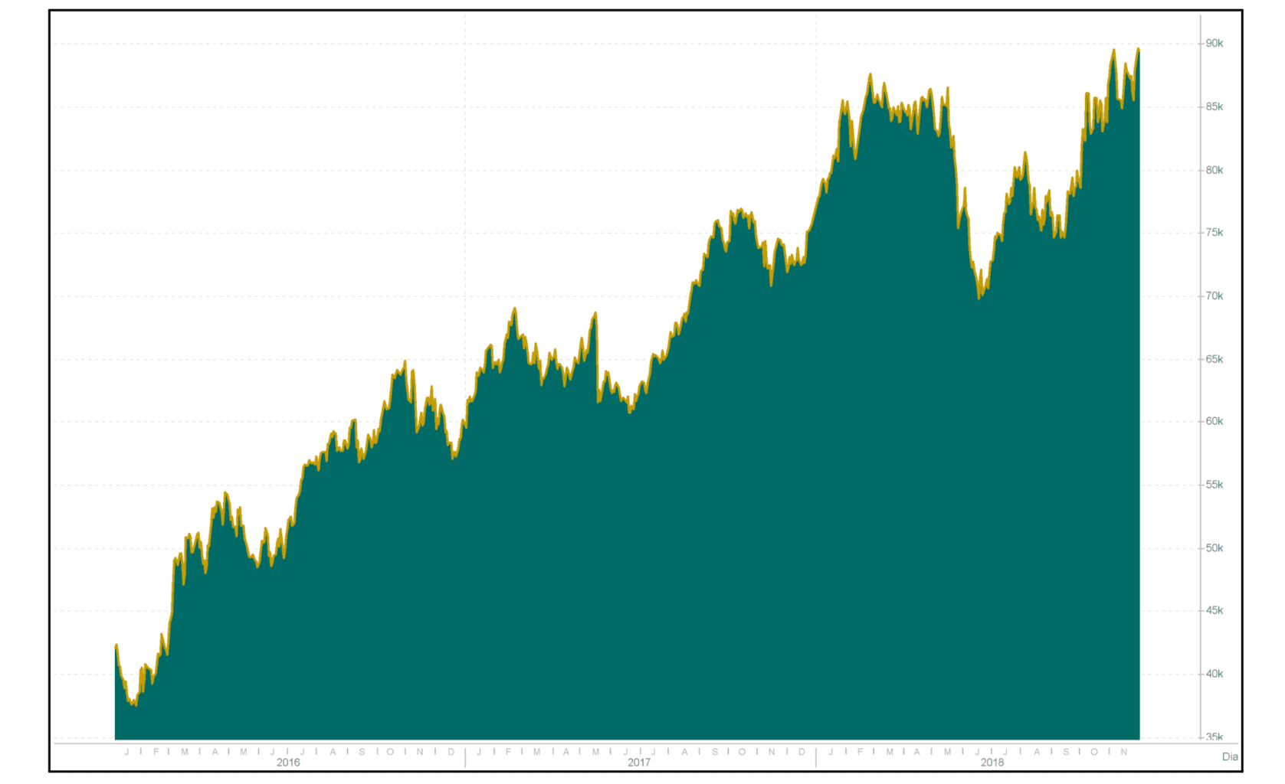
Task: Select the 35k axis value
Action: tap(1215, 737)
